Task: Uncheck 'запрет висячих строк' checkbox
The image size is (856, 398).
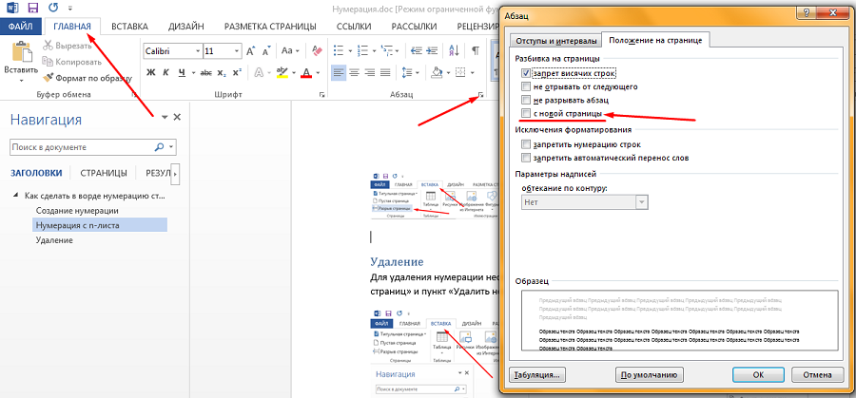Action: 526,72
